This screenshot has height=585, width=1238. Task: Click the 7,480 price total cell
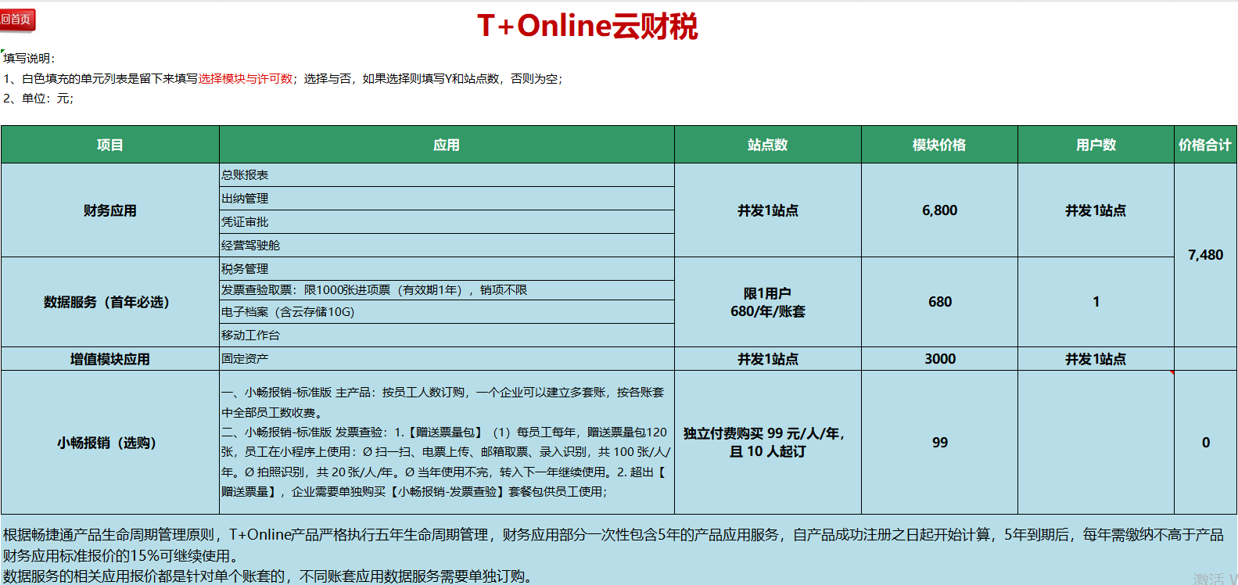point(1205,255)
